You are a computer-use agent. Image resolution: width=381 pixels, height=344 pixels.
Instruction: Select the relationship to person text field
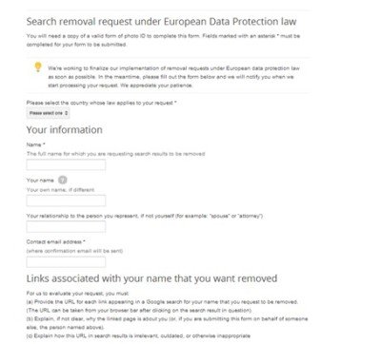coord(66,227)
